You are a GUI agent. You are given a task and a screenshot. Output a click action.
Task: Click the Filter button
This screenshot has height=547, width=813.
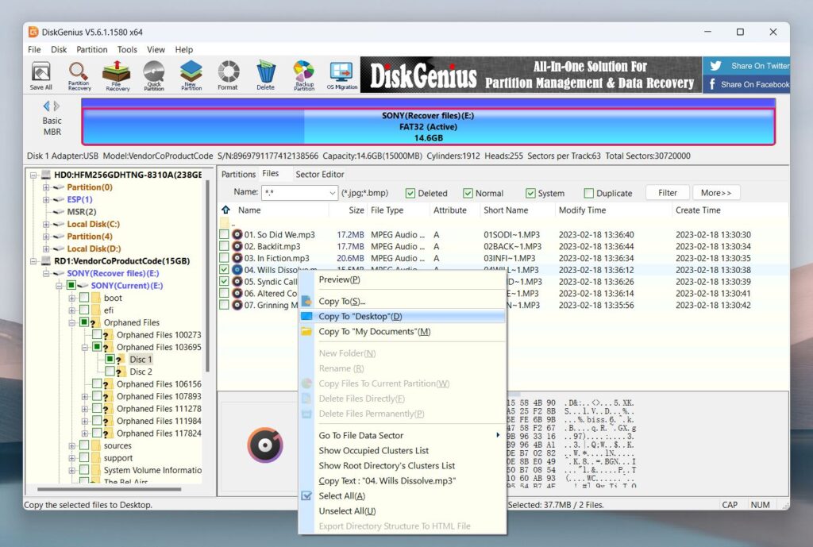[667, 192]
